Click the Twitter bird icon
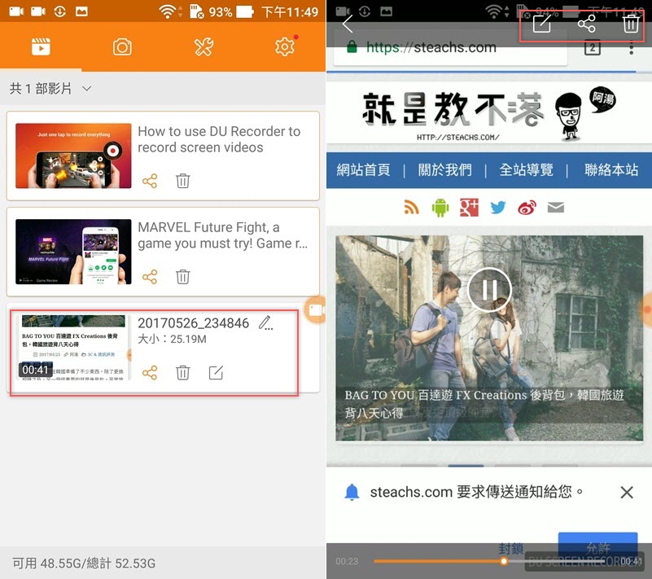Screen dimensions: 652x579 (497, 207)
